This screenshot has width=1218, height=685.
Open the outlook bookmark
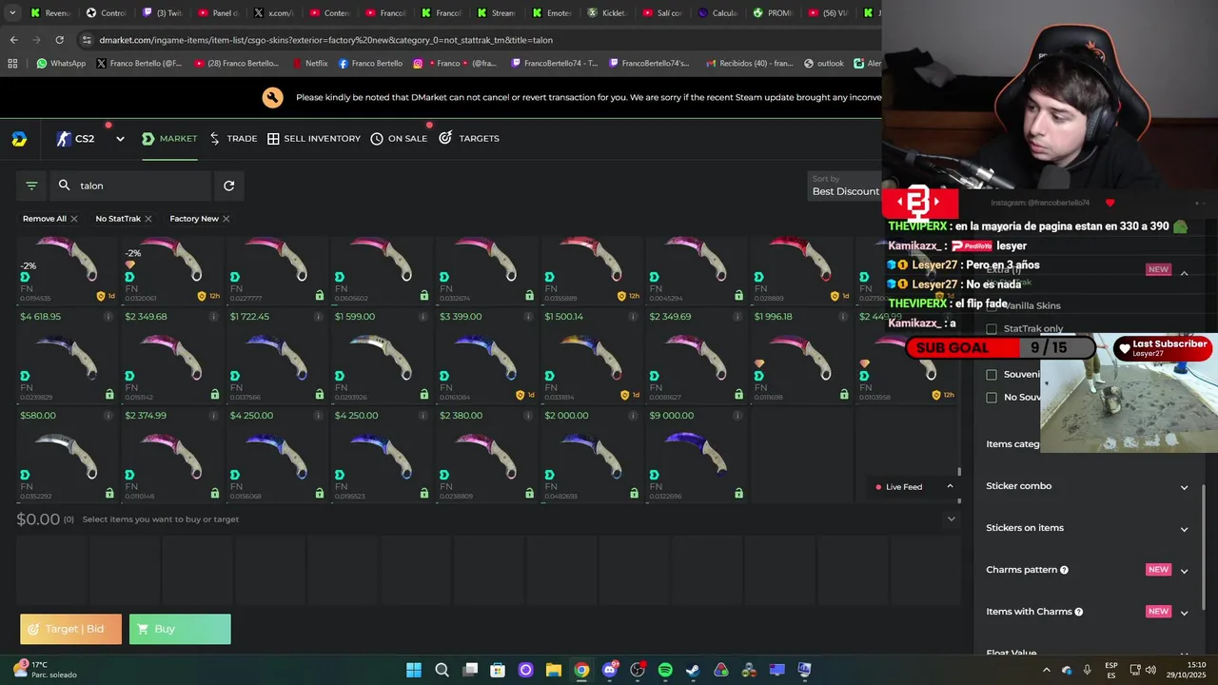pos(824,64)
